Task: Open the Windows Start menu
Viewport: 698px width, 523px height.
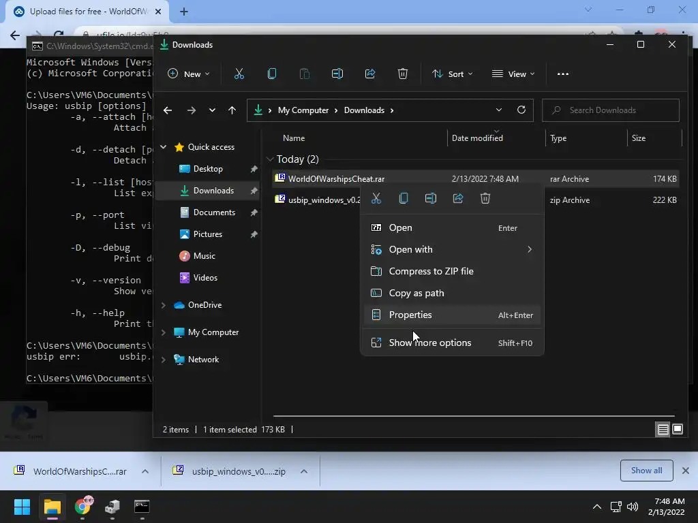Action: [x=22, y=507]
